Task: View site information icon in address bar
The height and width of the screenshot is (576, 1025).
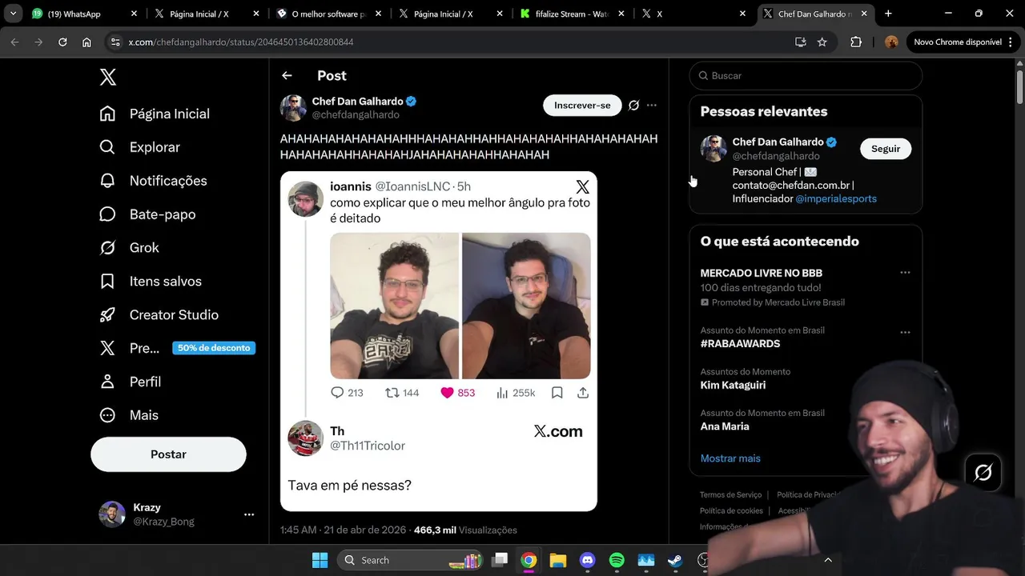Action: [x=115, y=42]
